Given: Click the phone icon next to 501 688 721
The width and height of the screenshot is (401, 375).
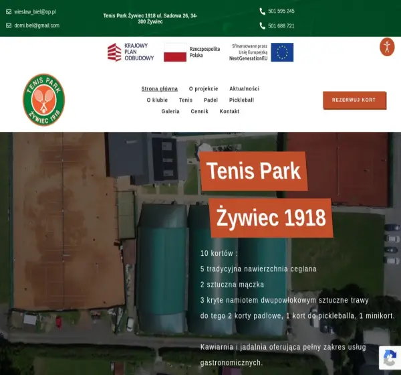Looking at the screenshot, I should [x=263, y=26].
